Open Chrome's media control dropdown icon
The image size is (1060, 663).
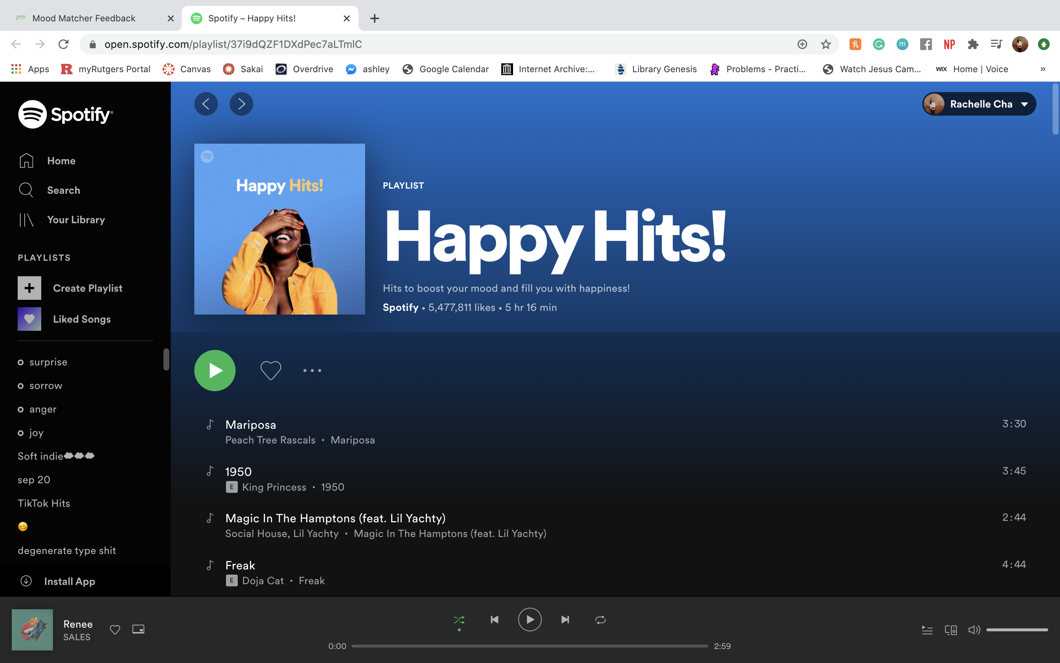pyautogui.click(x=996, y=44)
